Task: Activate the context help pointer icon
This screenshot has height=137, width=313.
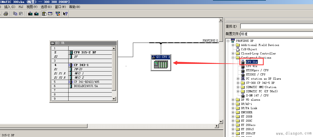Action: tap(65, 14)
